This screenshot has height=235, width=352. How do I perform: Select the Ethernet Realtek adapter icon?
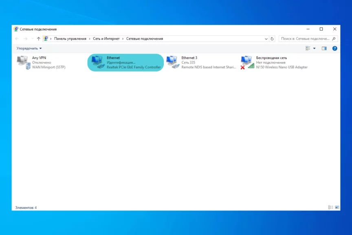click(98, 62)
